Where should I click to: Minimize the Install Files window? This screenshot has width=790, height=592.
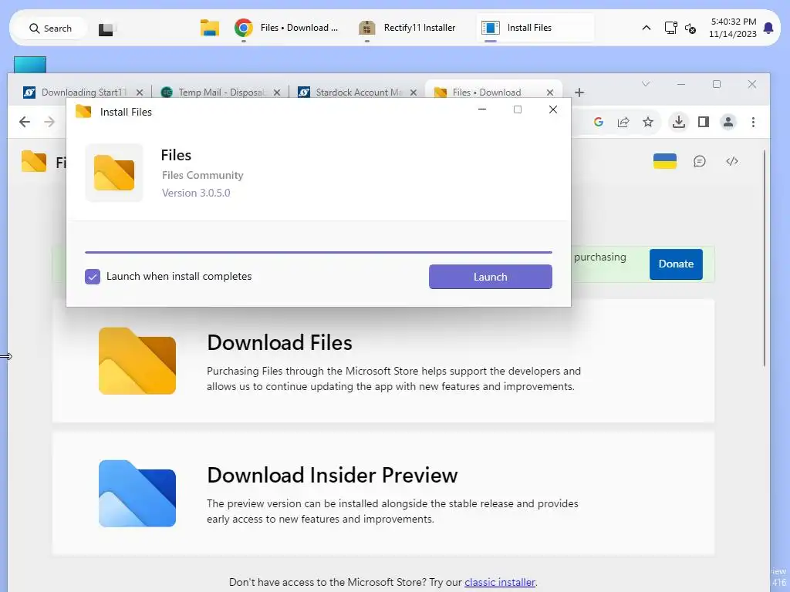point(482,109)
